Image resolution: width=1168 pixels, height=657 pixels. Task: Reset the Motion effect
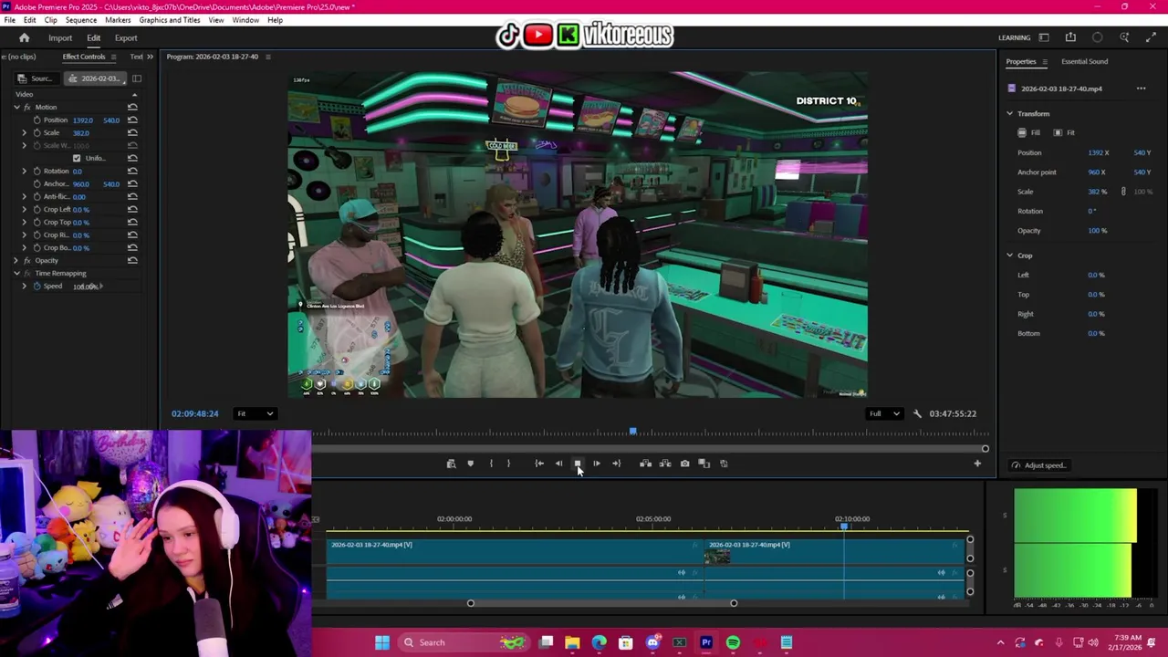pos(132,107)
